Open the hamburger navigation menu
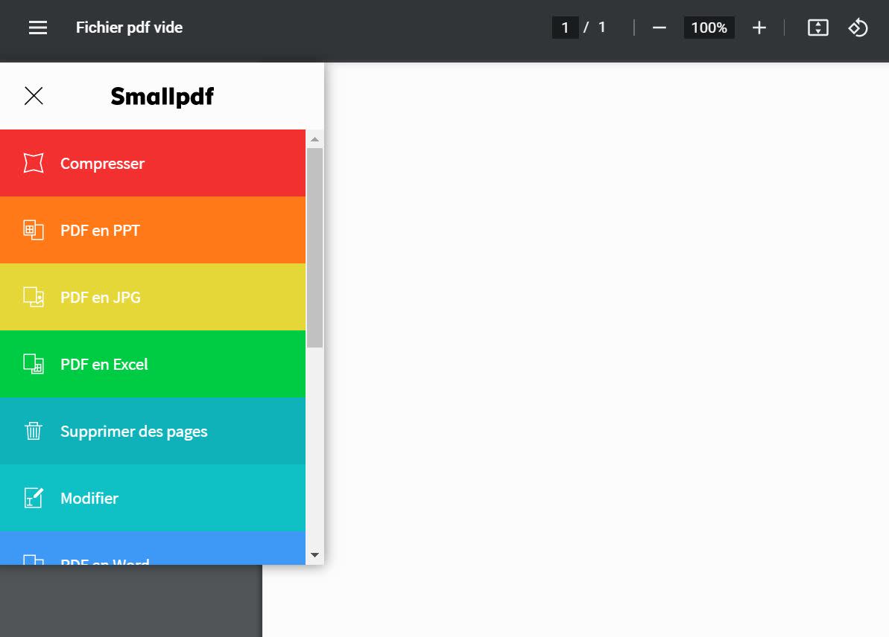Image resolution: width=889 pixels, height=637 pixels. pyautogui.click(x=36, y=28)
